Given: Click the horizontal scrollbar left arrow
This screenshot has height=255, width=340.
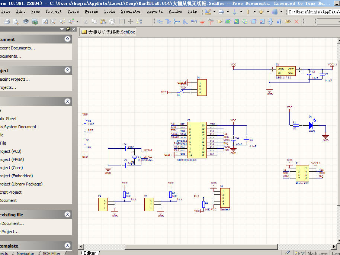Looking at the screenshot, I should coord(81,246).
